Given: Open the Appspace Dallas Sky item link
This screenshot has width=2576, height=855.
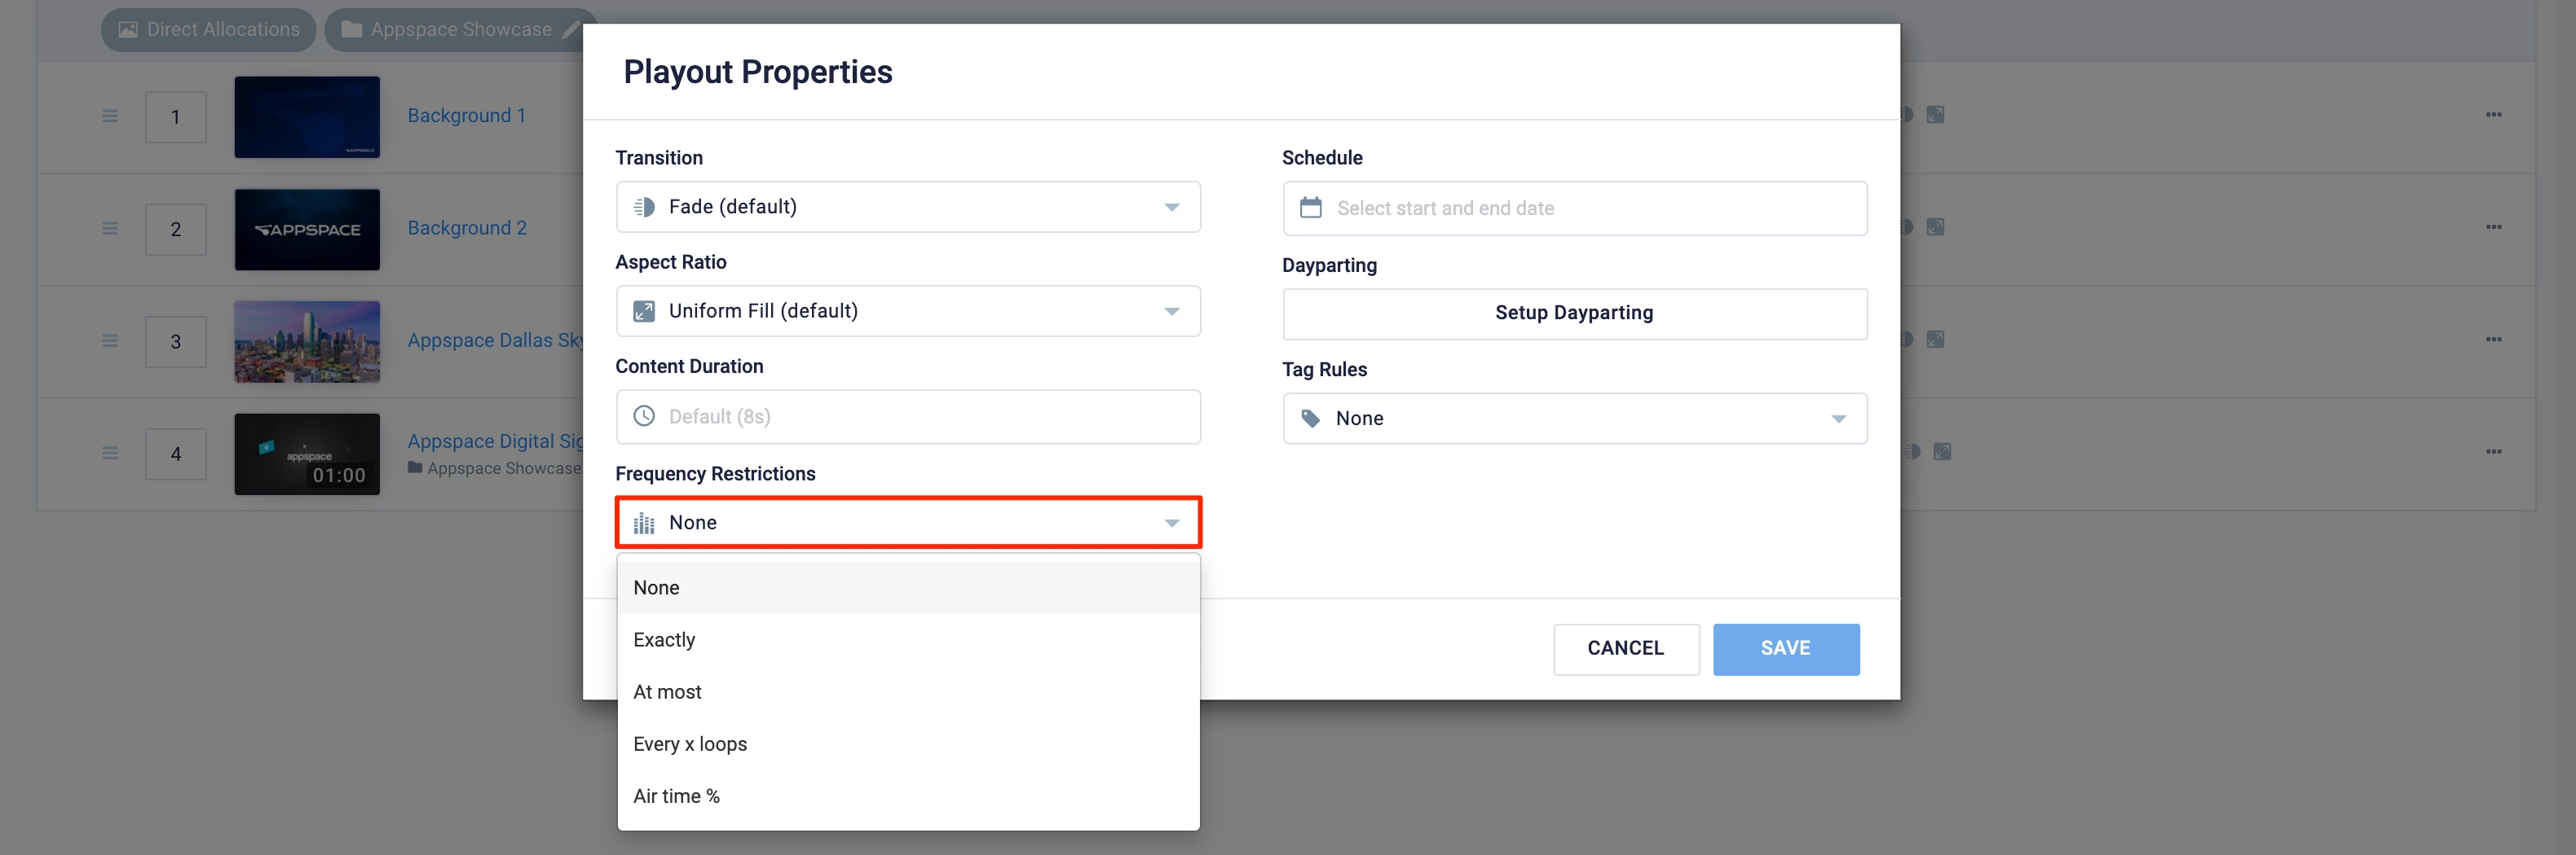Looking at the screenshot, I should [x=495, y=340].
